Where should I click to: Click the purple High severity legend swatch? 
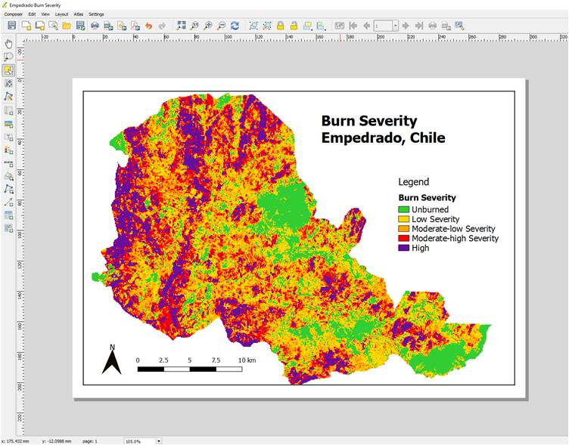pyautogui.click(x=403, y=248)
